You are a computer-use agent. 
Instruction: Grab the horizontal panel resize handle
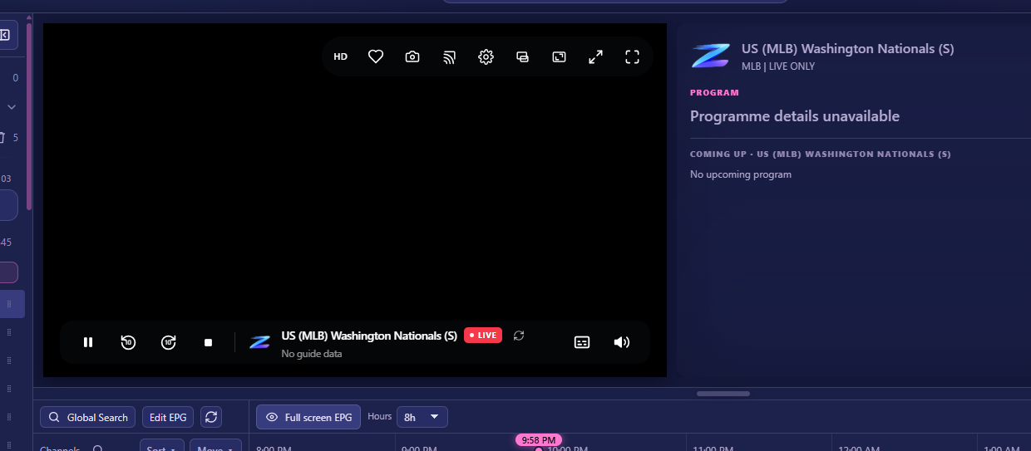click(x=723, y=394)
